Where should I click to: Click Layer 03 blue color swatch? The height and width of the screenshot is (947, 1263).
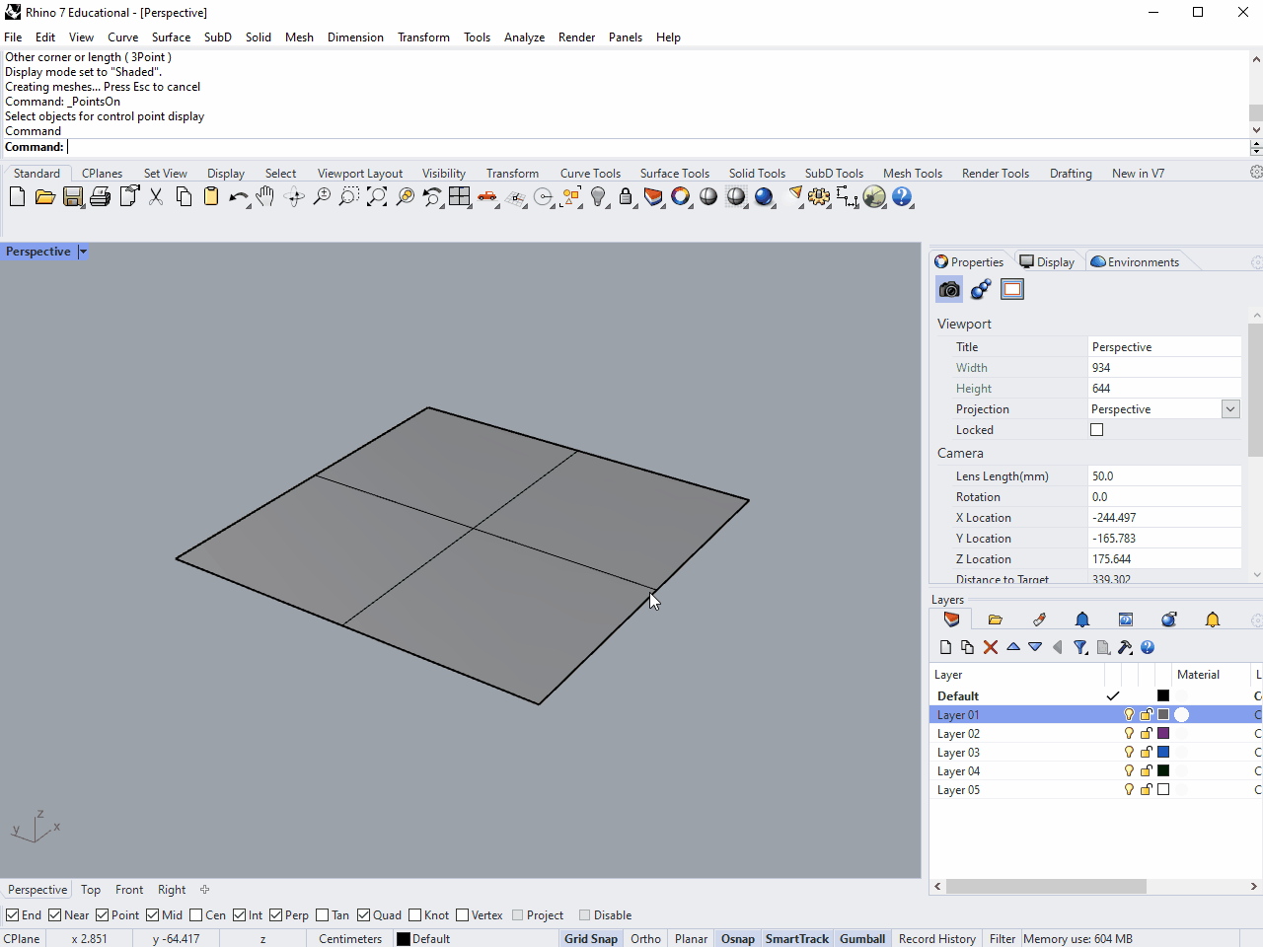[1163, 753]
